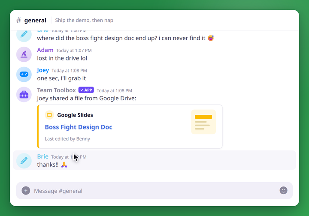Click the message 'one sec, i'll grab it'
The height and width of the screenshot is (216, 309).
coord(61,78)
